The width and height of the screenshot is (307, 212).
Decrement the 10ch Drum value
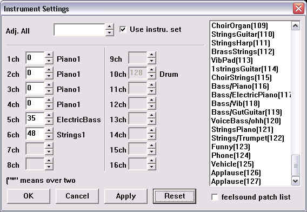point(151,76)
